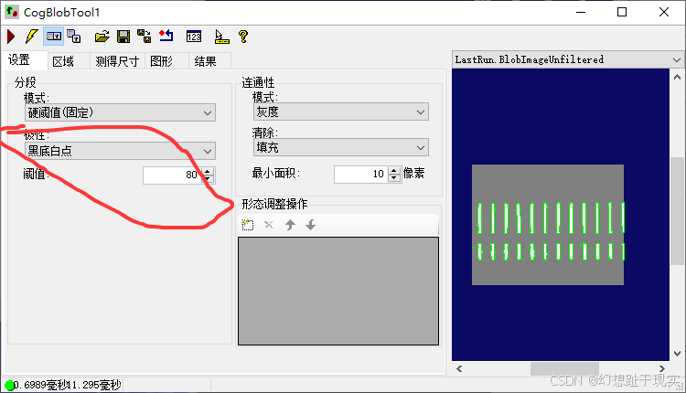The height and width of the screenshot is (393, 686).
Task: Expand the 黑底白点 polarity dropdown
Action: (x=120, y=151)
